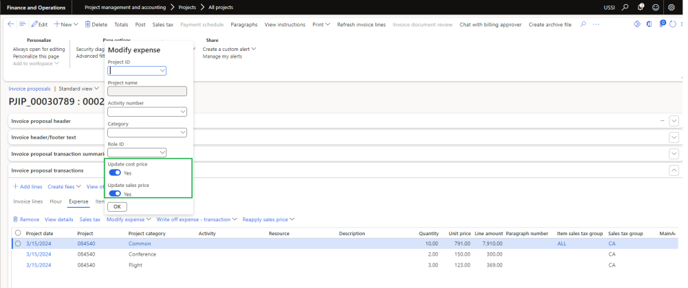Click Create archive file
Viewport: 688px width, 288px height.
pos(550,25)
